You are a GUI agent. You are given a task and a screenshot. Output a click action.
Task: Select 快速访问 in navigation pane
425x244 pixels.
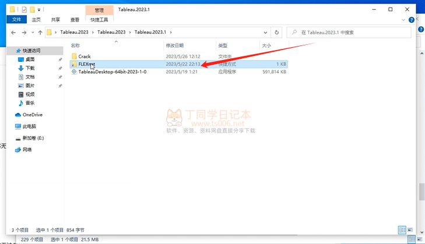click(x=31, y=51)
